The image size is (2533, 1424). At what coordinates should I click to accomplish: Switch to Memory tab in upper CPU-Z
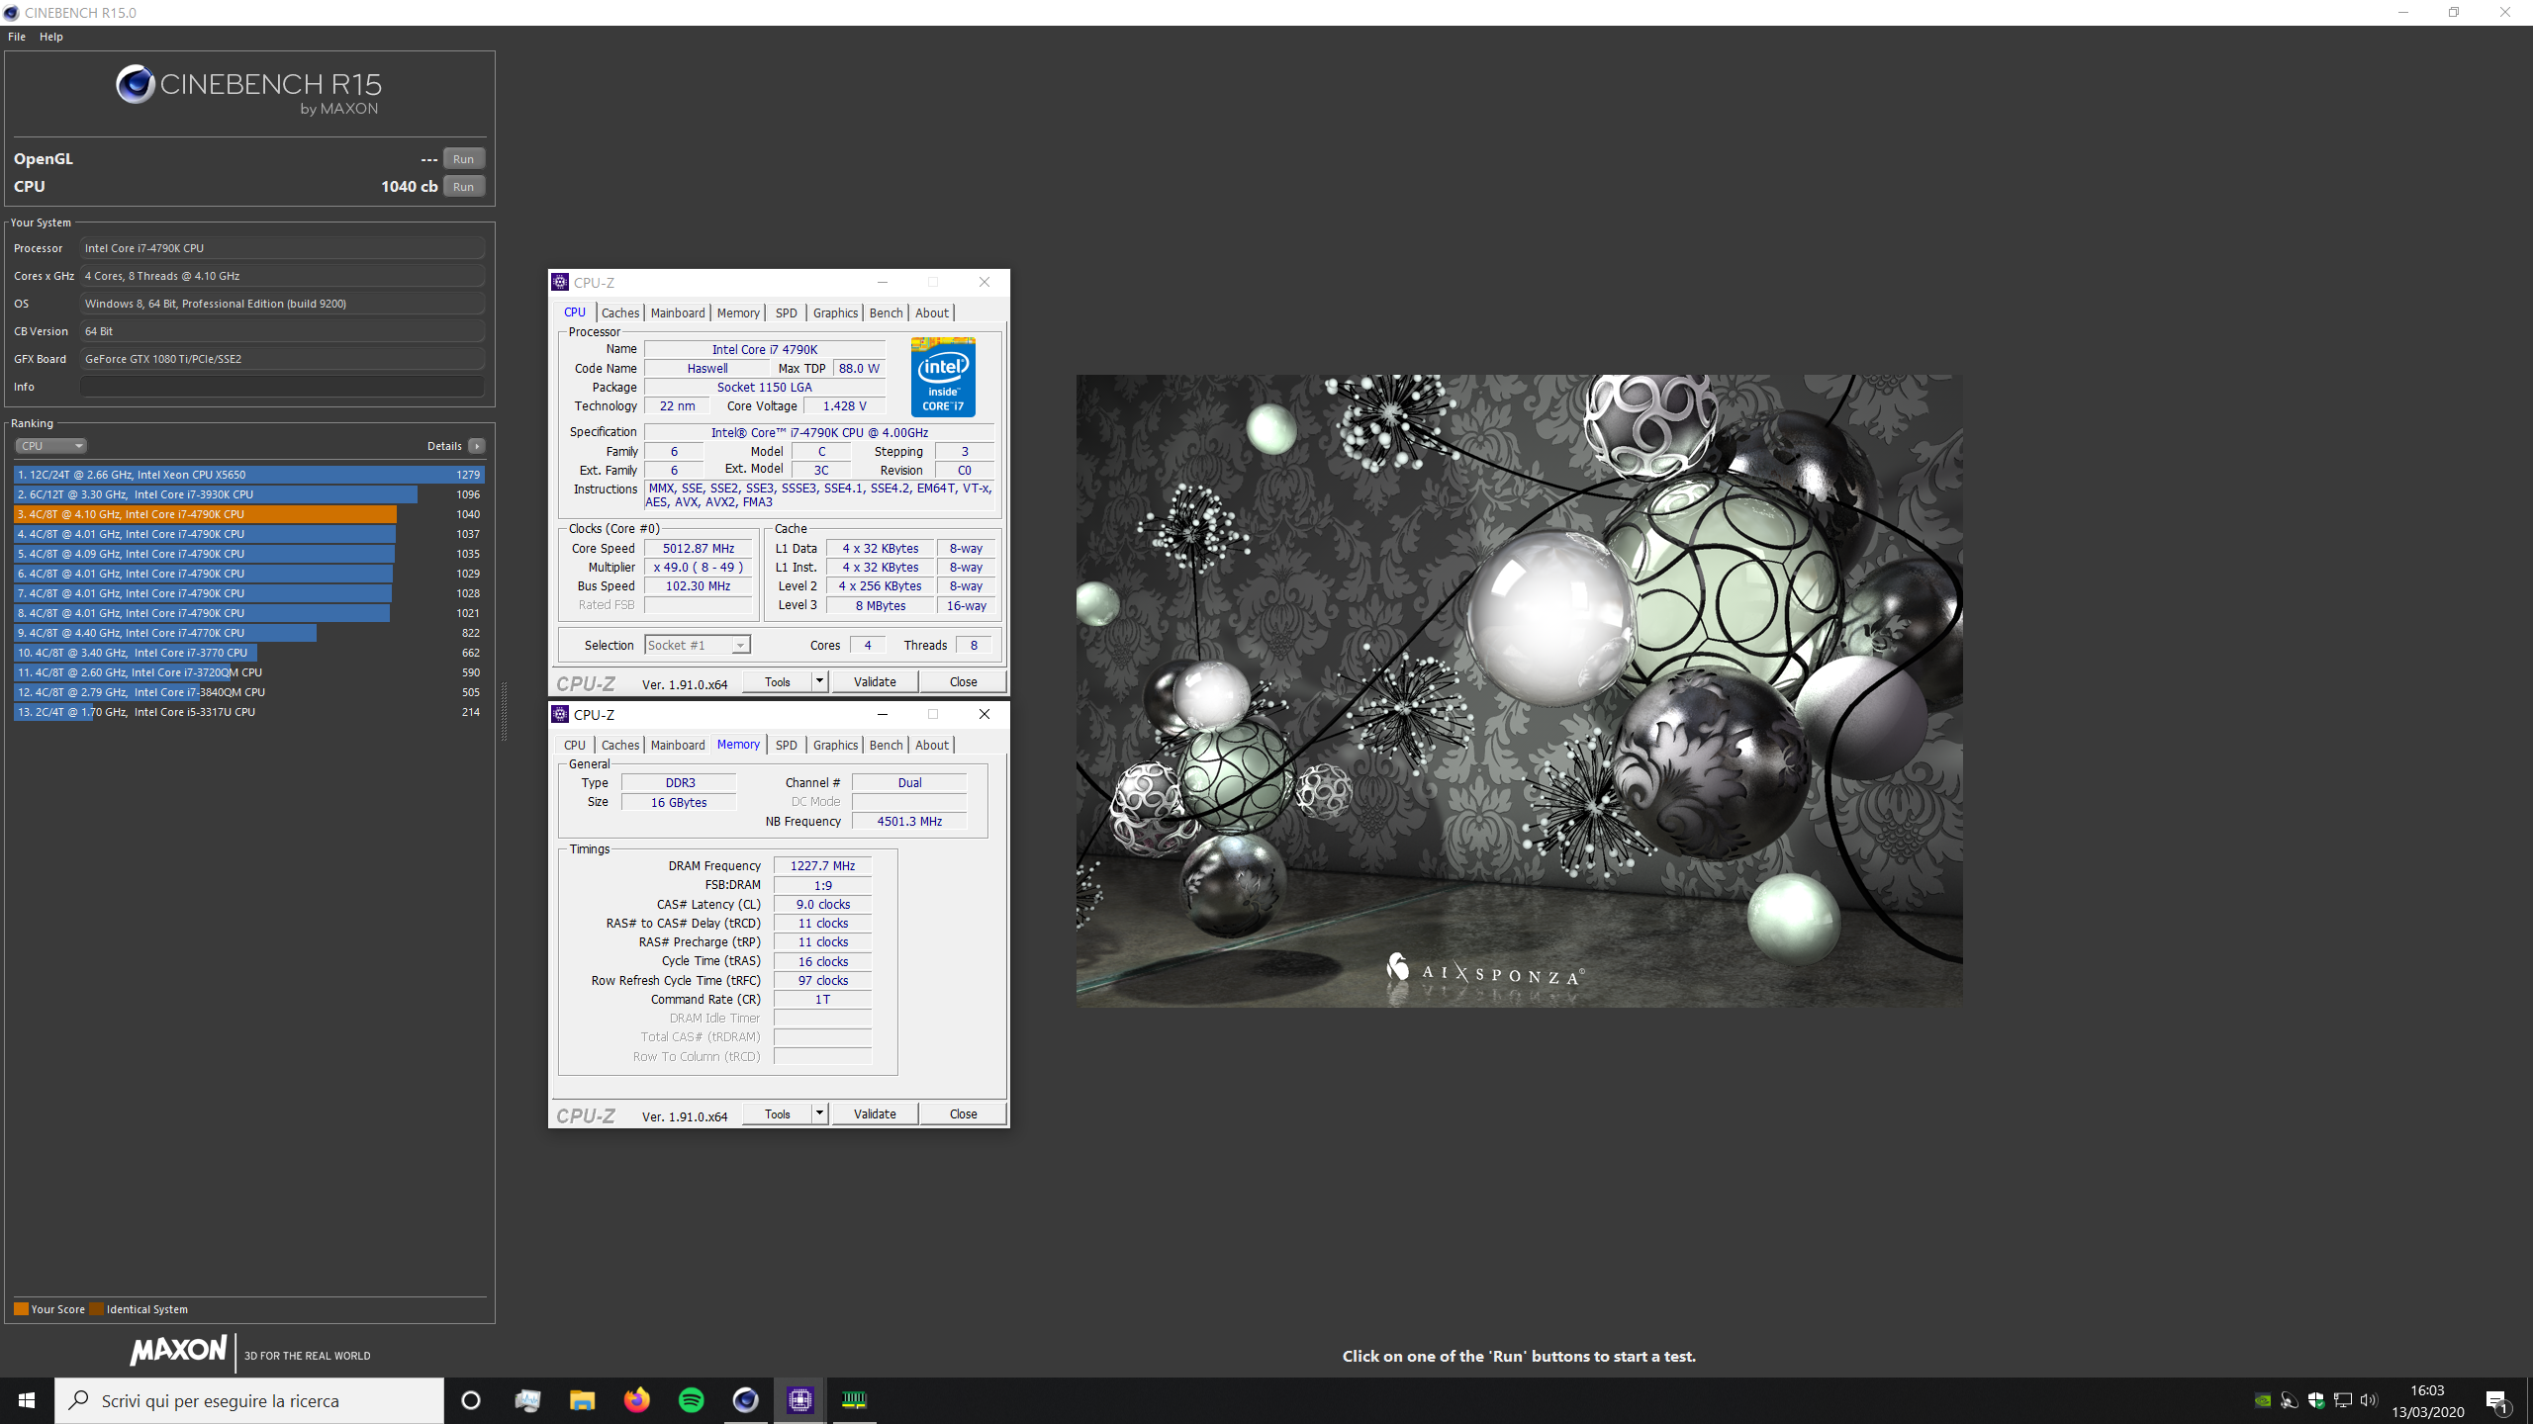738,312
